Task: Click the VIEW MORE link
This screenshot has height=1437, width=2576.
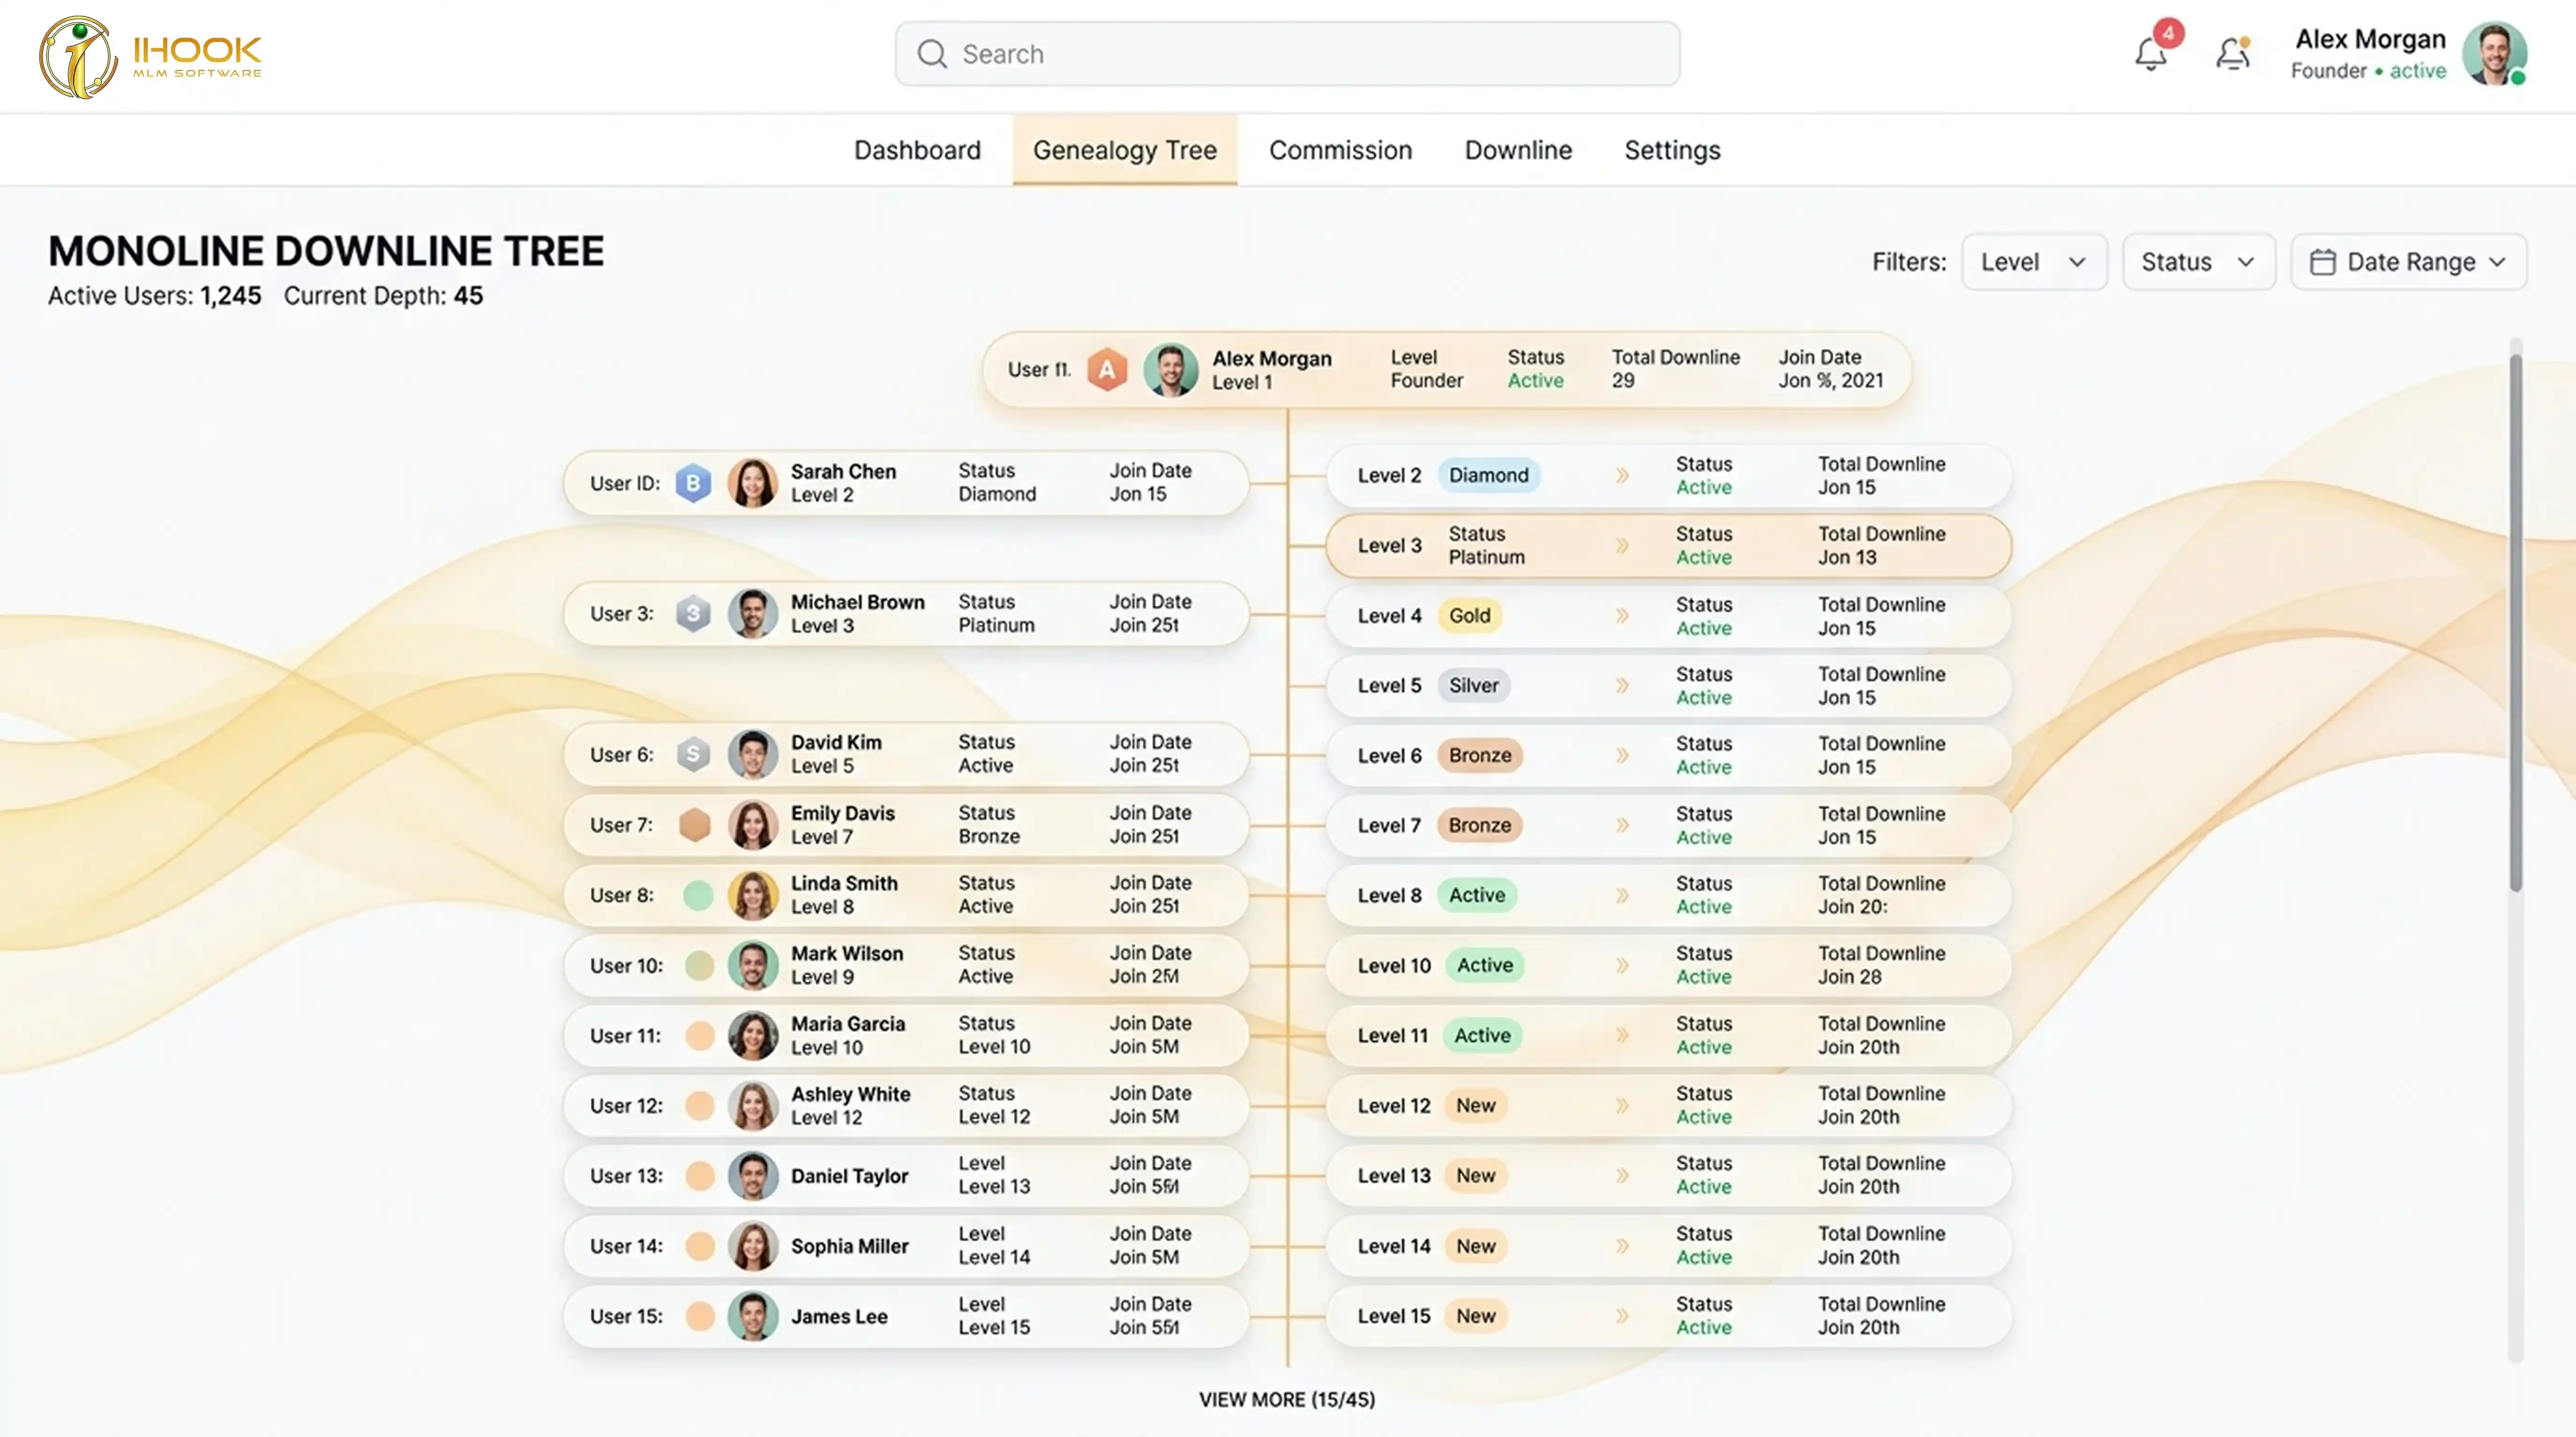Action: tap(1287, 1399)
